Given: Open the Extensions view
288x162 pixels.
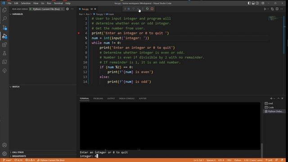Looking at the screenshot, I should point(4,45).
